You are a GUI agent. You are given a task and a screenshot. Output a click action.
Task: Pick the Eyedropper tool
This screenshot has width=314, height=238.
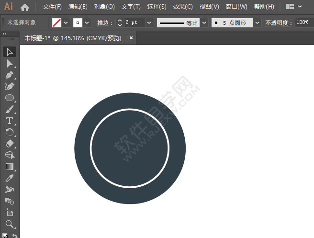click(9, 178)
